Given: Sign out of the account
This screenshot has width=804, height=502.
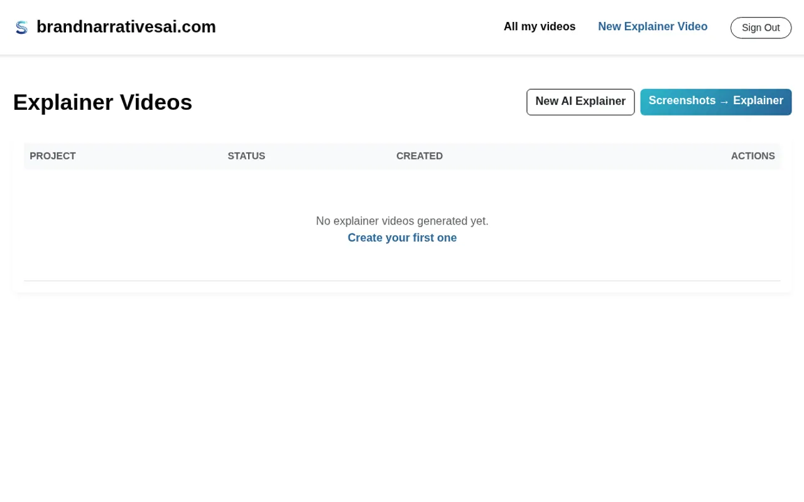Looking at the screenshot, I should pos(761,28).
